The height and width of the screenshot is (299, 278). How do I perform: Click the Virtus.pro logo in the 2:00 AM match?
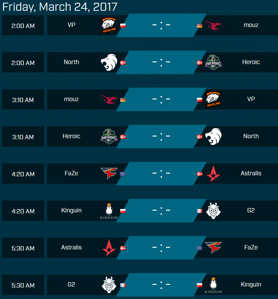tap(109, 25)
